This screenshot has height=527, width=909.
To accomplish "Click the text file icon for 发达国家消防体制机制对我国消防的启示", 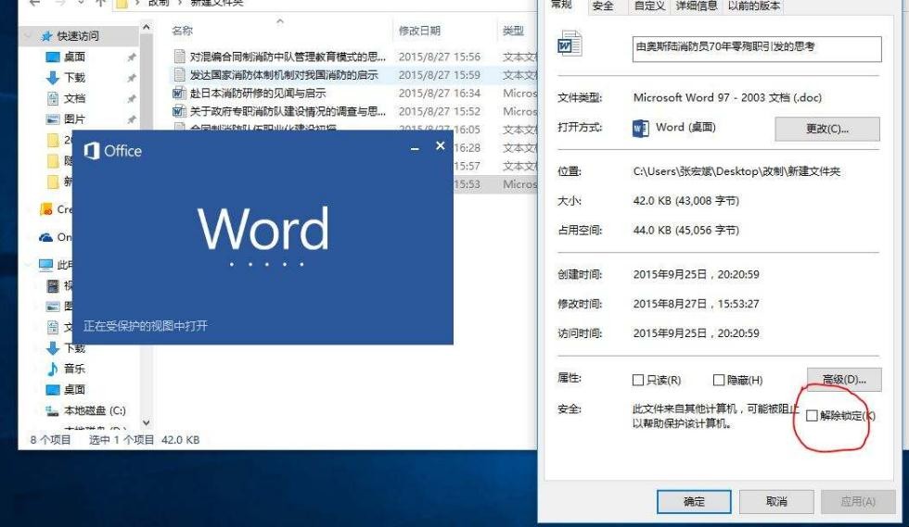I will tap(179, 75).
